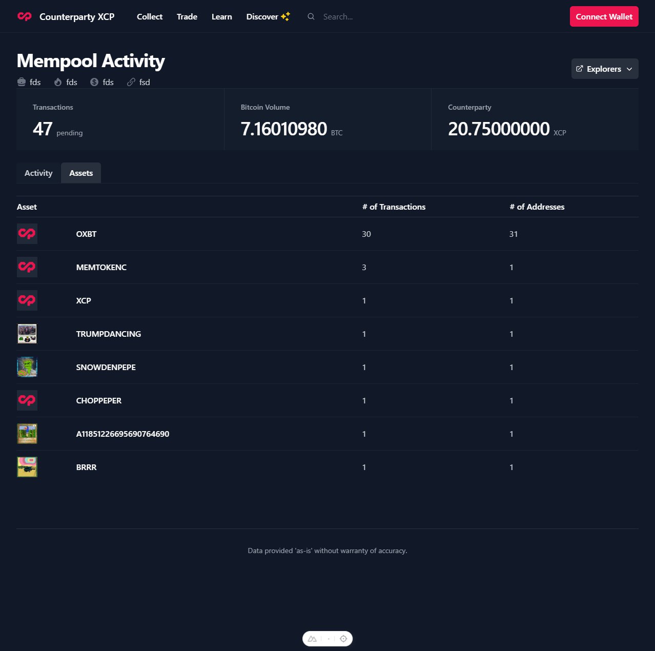Viewport: 655px width, 651px height.
Task: Click the dollar coin icon under the title
Action: click(94, 82)
